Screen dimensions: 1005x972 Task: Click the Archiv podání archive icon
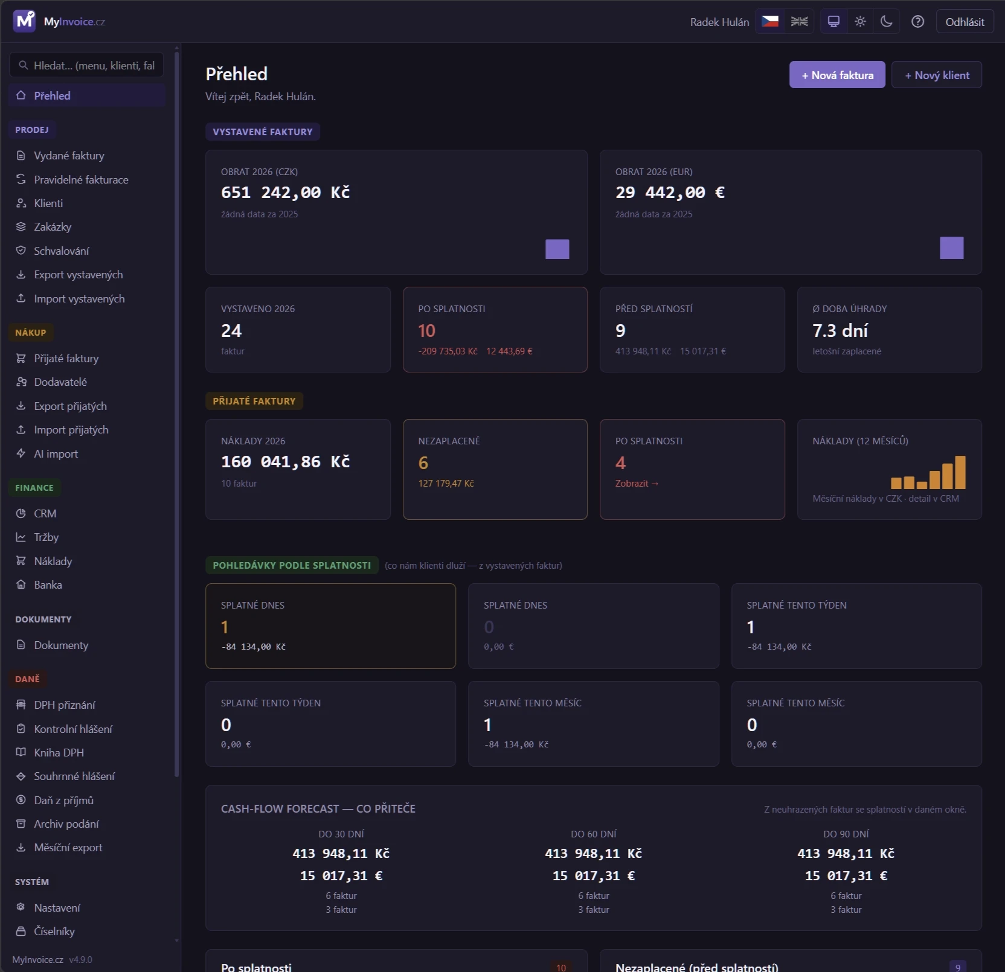tap(21, 823)
